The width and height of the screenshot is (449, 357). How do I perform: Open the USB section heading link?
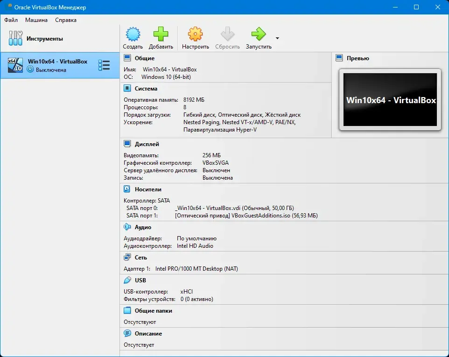click(140, 280)
